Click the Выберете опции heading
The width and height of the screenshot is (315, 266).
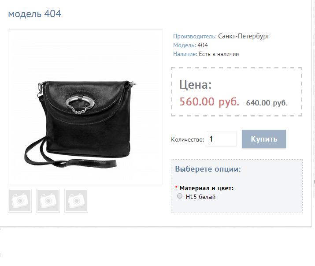tap(208, 169)
